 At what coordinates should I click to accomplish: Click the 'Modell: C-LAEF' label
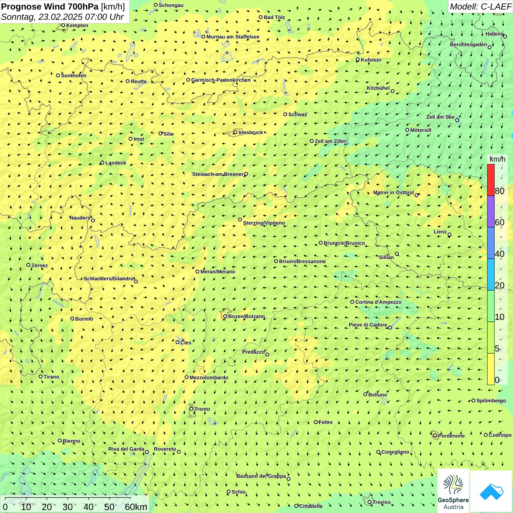point(480,7)
